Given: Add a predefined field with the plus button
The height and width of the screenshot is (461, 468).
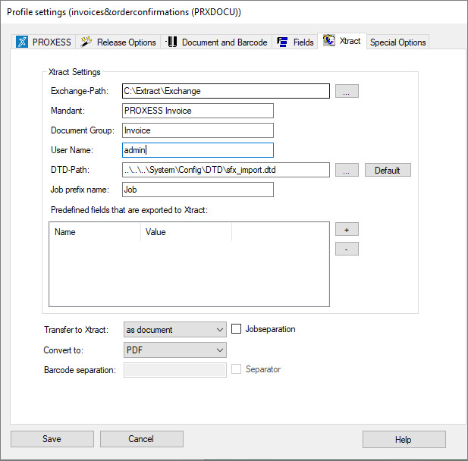Looking at the screenshot, I should [x=347, y=229].
